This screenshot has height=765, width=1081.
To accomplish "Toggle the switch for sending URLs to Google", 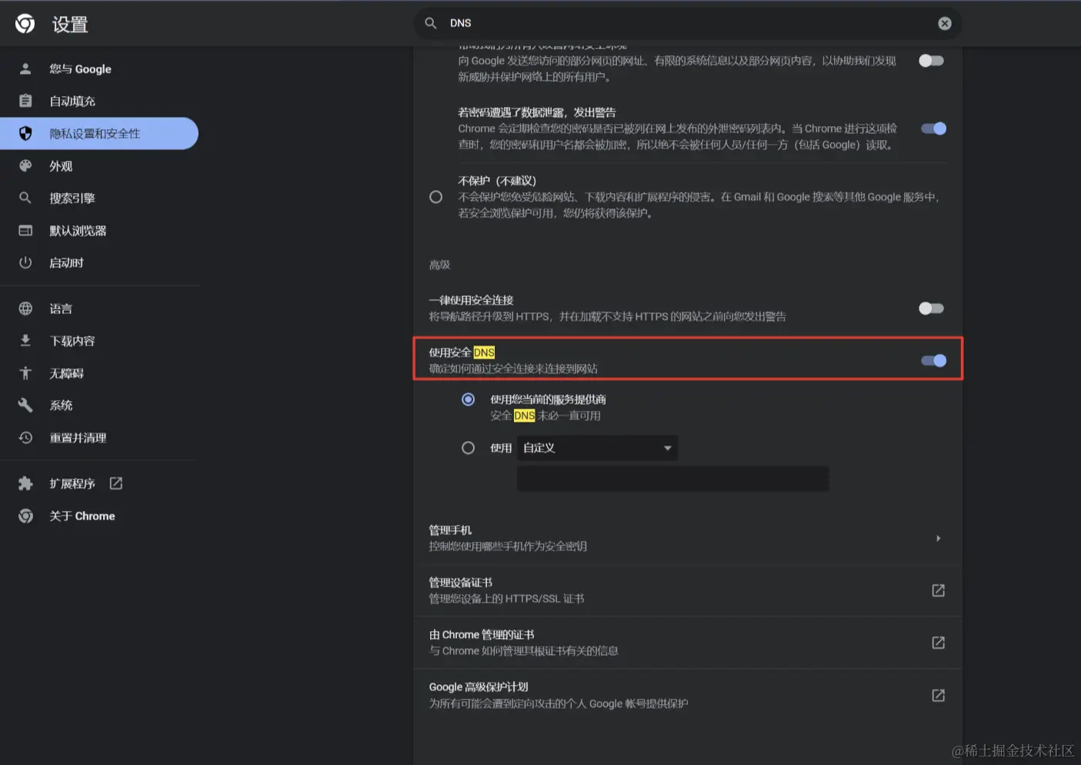I will (931, 61).
